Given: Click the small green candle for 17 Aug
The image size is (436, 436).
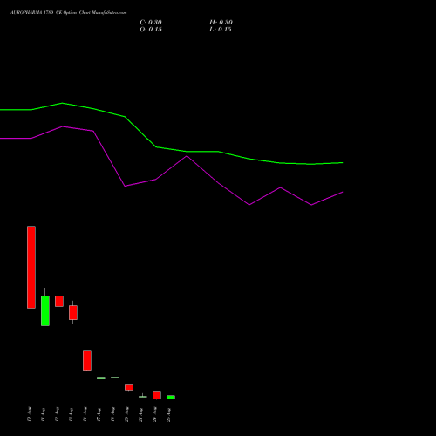Looking at the screenshot, I should click(x=101, y=378).
